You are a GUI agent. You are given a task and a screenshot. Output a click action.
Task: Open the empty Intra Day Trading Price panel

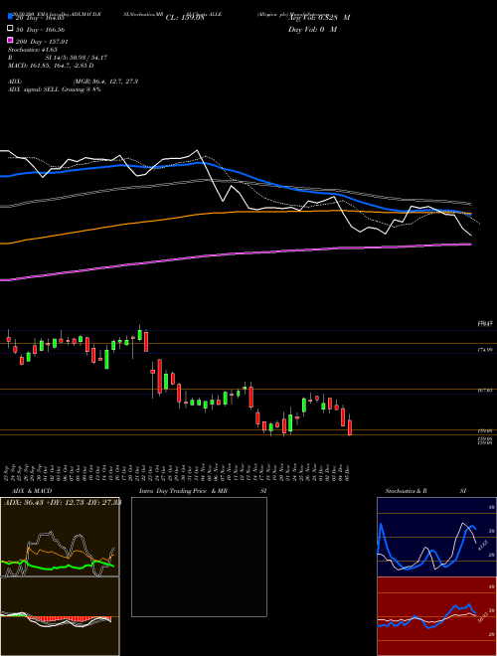(x=199, y=557)
